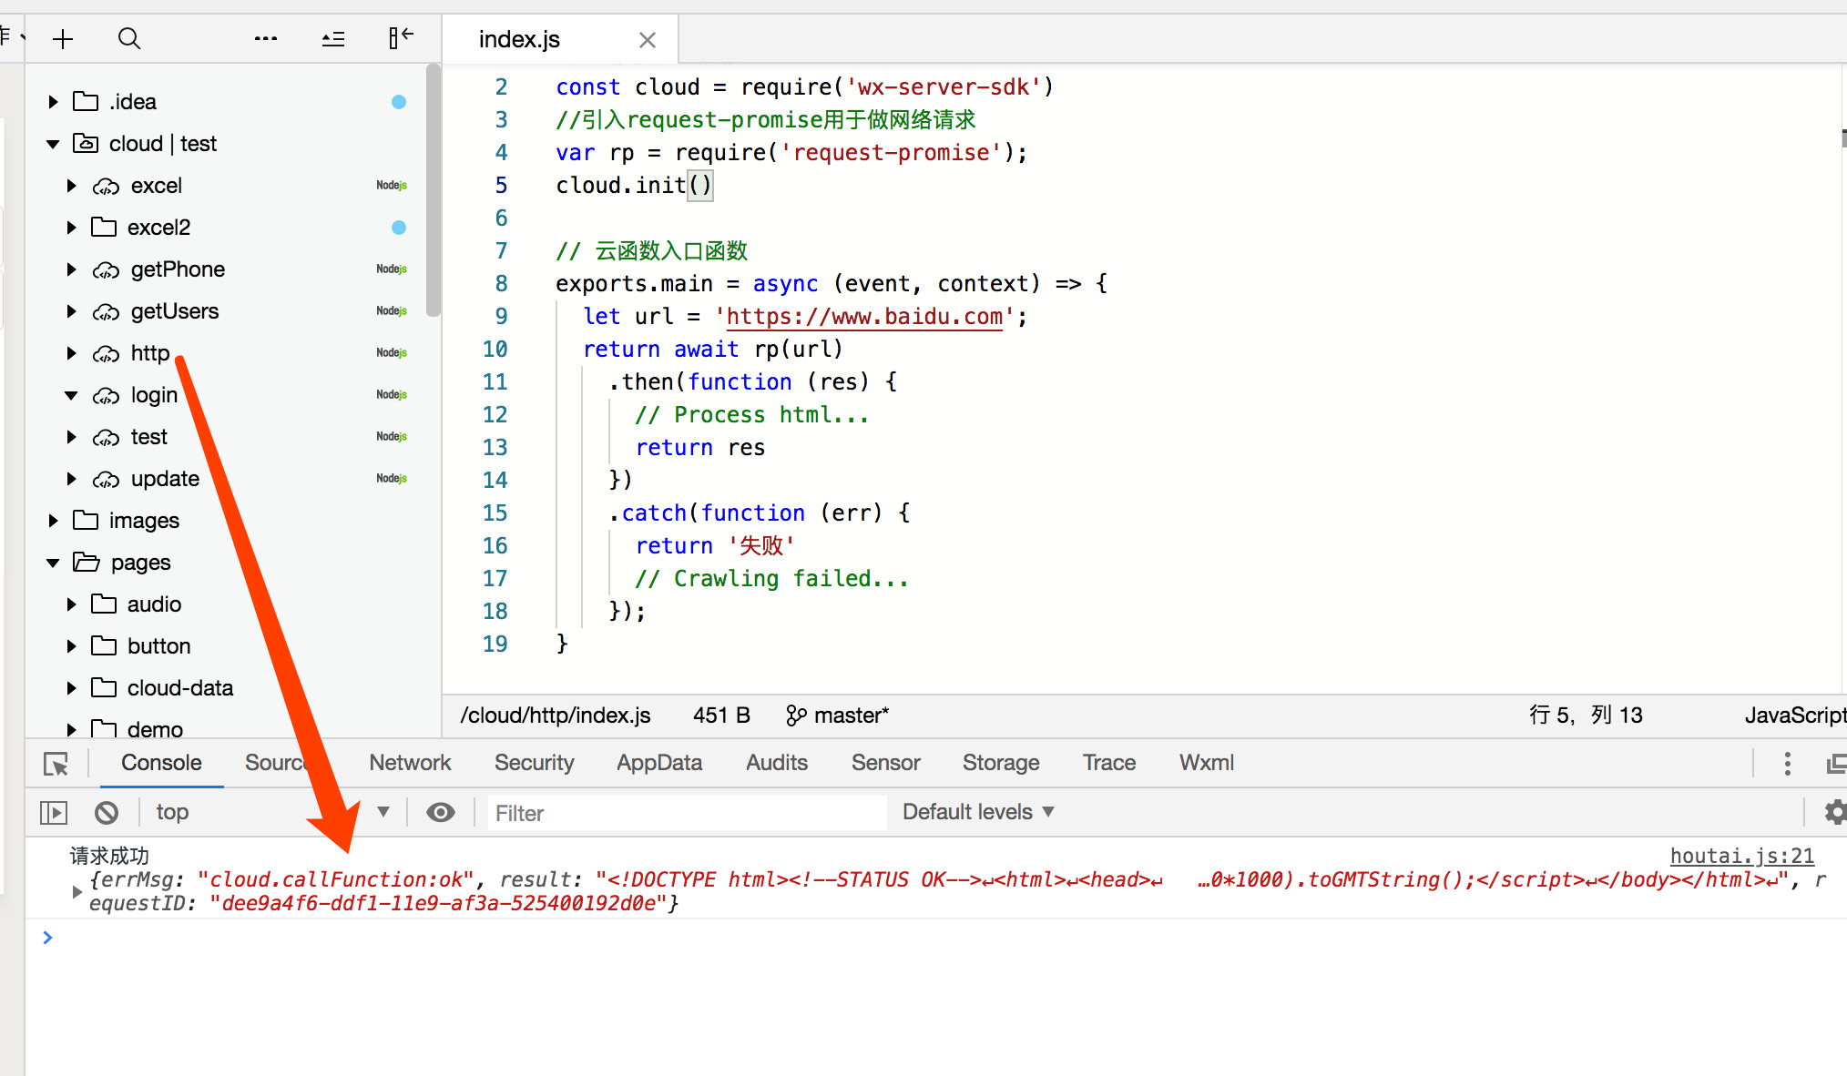This screenshot has height=1076, width=1847.
Task: Expand the logged result object arrow
Action: click(x=77, y=891)
